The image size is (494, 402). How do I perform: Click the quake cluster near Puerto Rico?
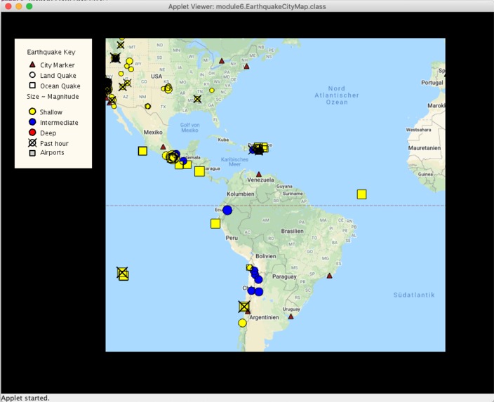click(x=259, y=149)
